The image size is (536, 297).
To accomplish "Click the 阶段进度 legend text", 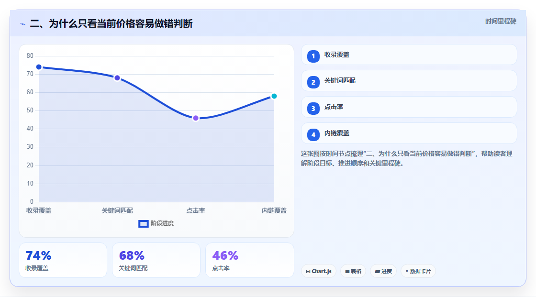I will point(162,223).
